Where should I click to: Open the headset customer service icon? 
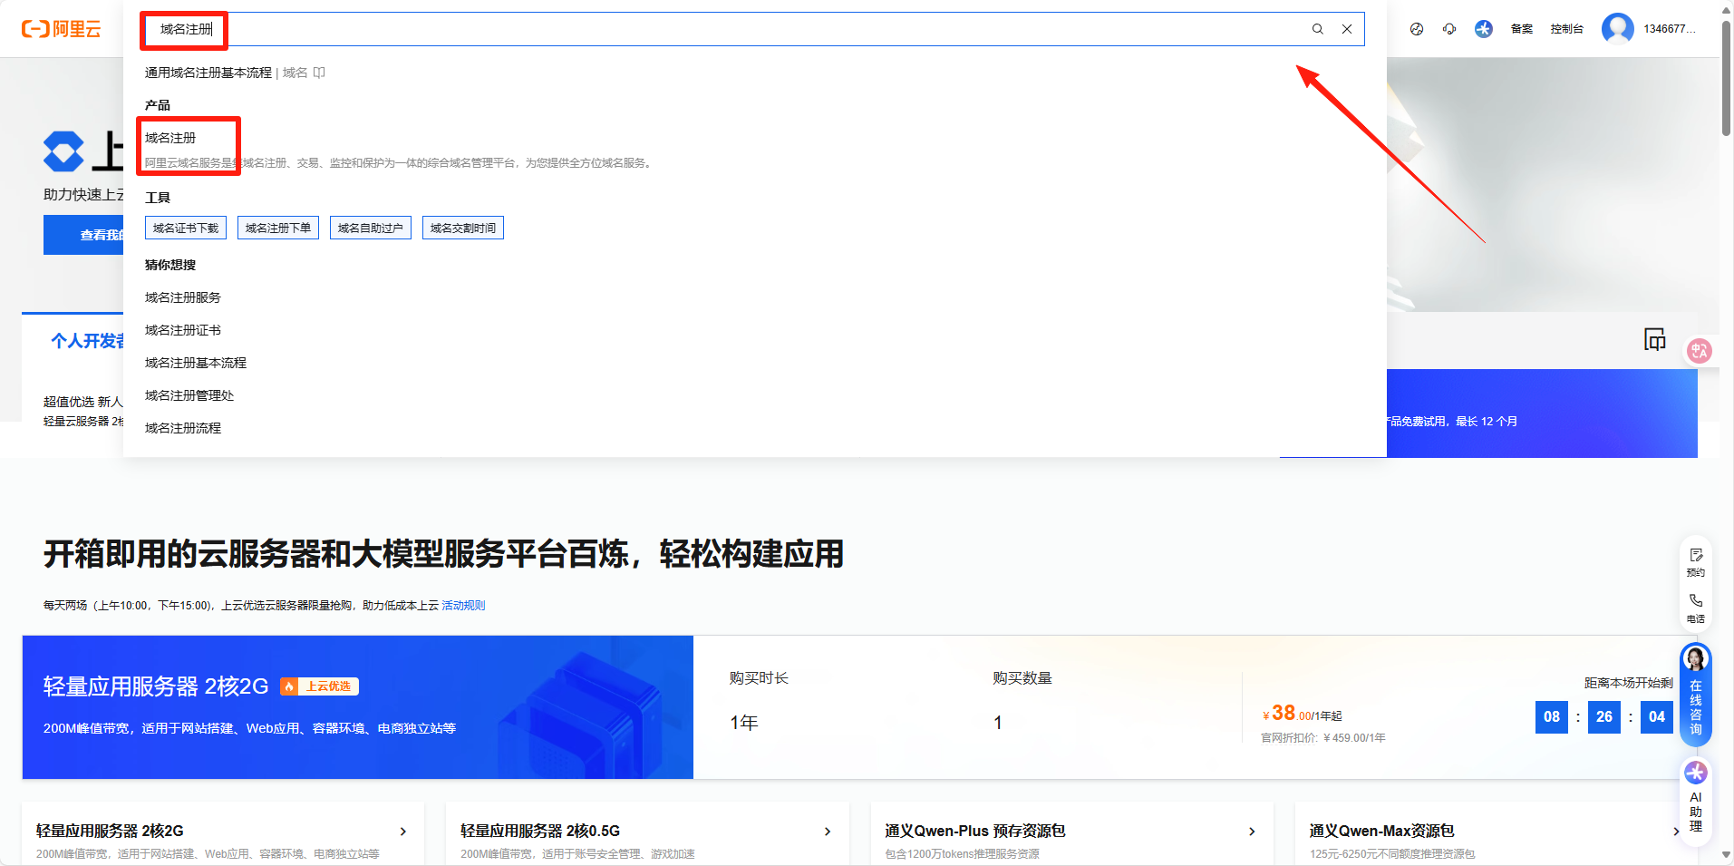1449,29
